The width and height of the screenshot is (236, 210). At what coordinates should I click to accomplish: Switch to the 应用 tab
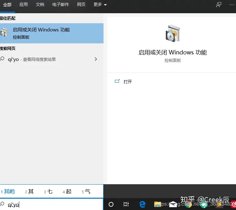point(24,4)
